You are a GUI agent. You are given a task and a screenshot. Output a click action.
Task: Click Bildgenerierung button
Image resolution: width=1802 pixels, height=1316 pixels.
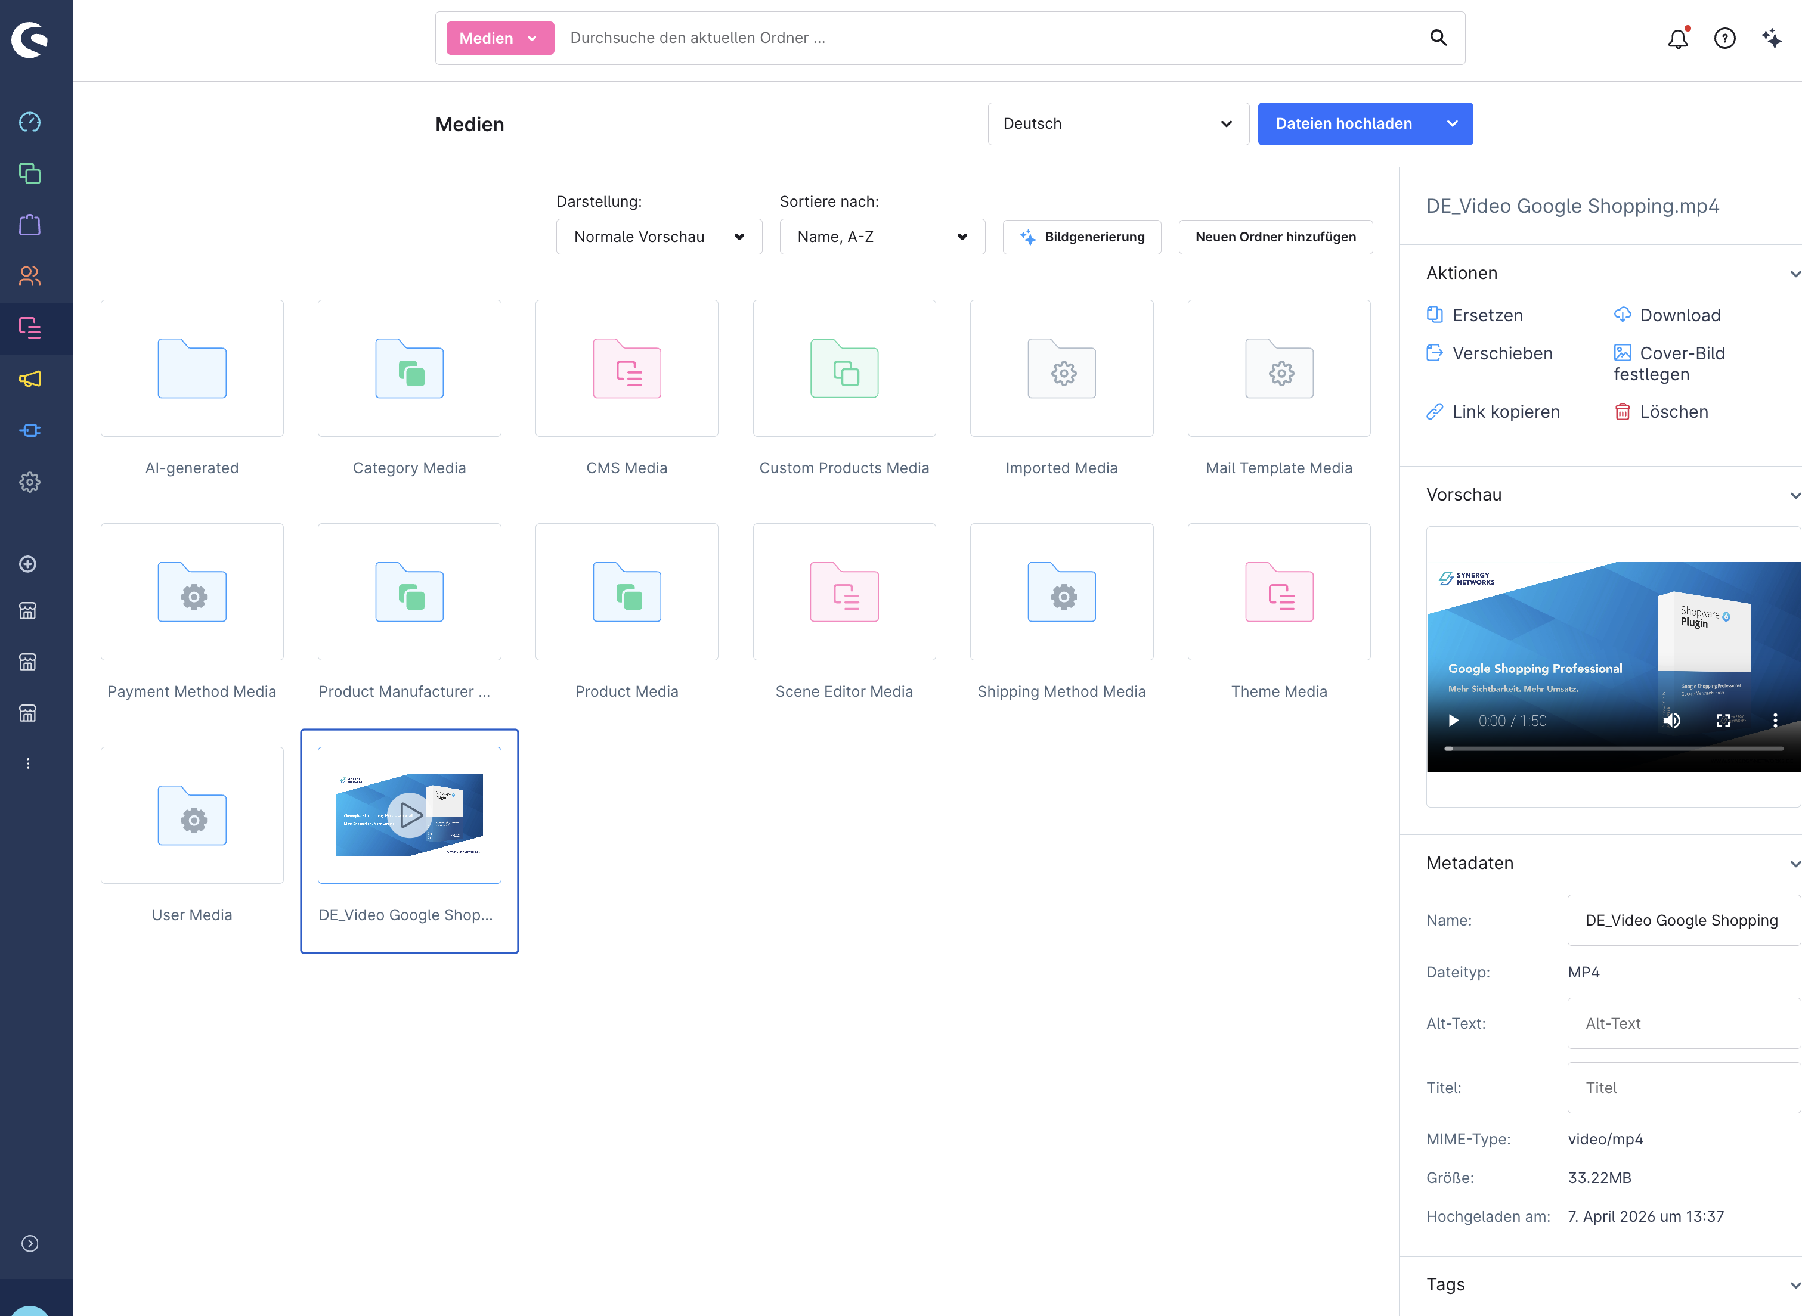[x=1082, y=237]
